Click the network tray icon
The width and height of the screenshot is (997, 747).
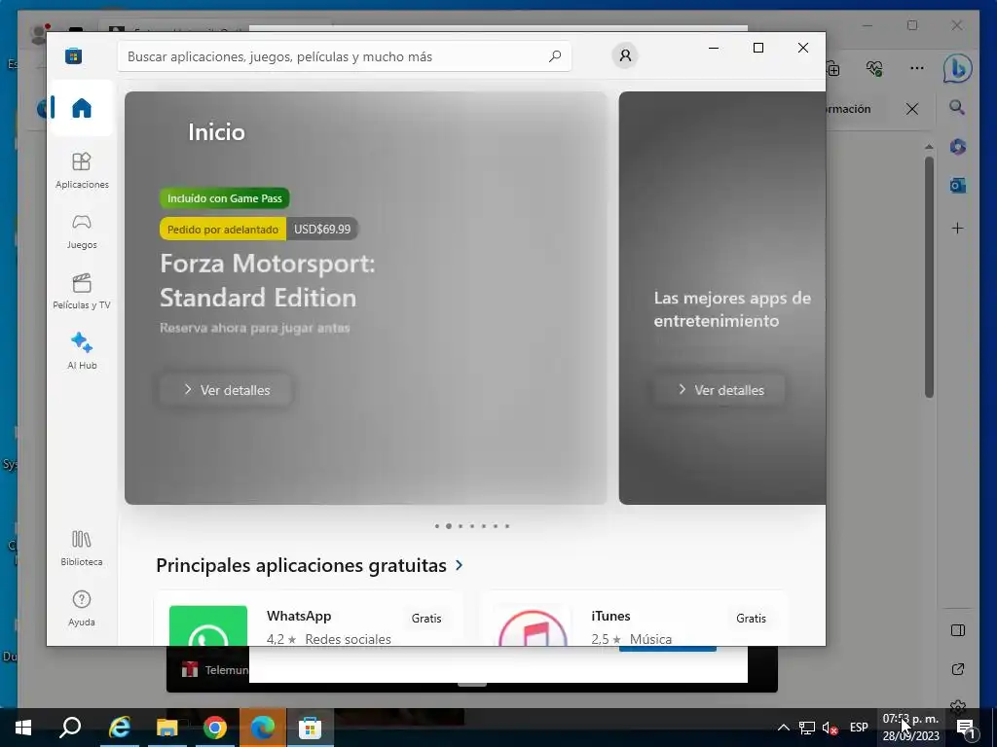807,728
